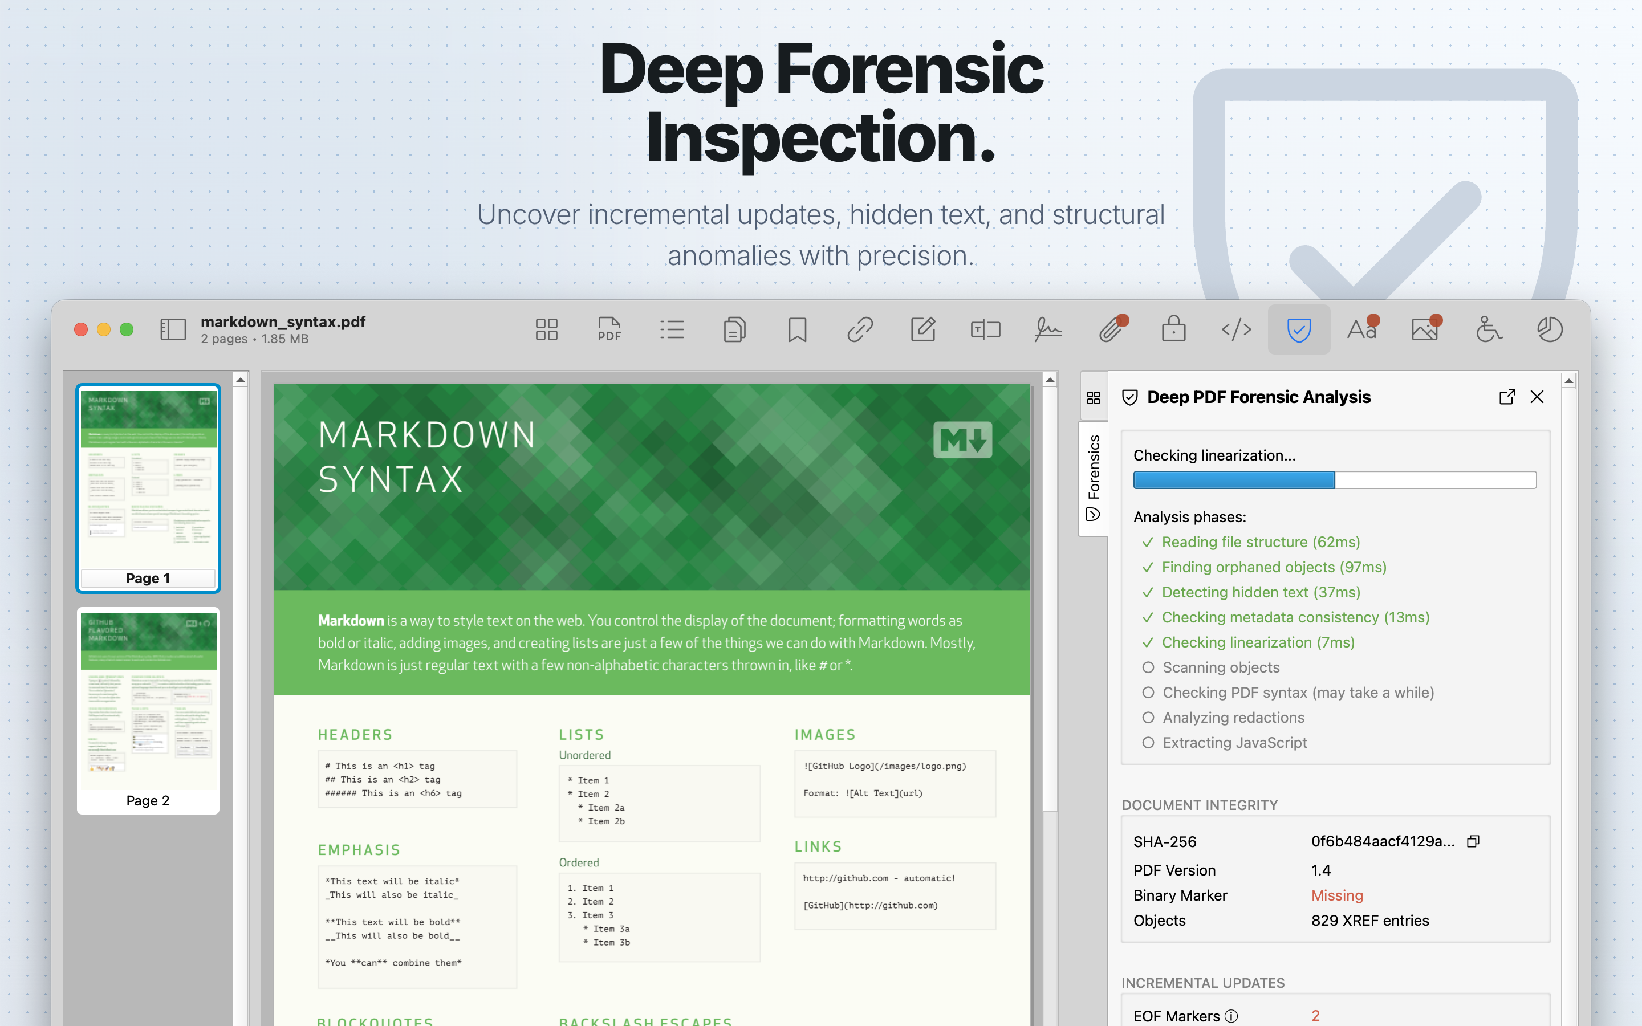Open the security lock tool
Viewport: 1642px width, 1026px height.
point(1174,328)
